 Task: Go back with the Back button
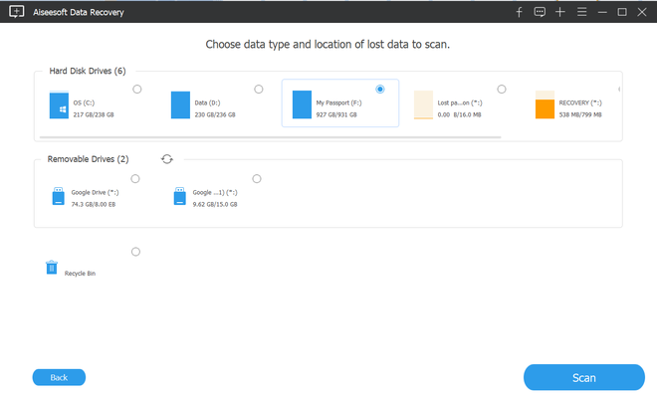pos(59,377)
